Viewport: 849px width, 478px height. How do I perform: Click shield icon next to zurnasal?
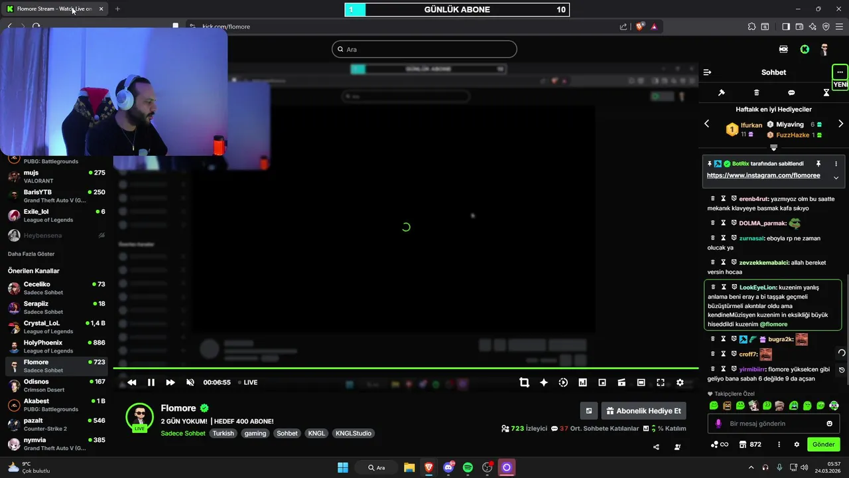click(734, 238)
